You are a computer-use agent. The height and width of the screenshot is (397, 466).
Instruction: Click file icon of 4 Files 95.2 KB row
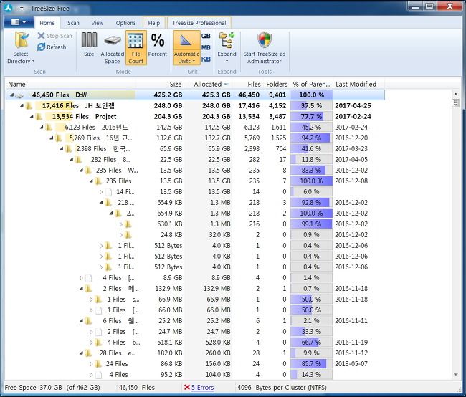tap(99, 375)
